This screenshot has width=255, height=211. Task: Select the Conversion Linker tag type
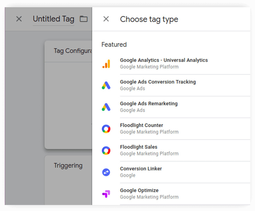[141, 172]
